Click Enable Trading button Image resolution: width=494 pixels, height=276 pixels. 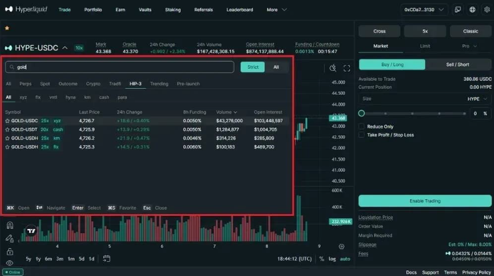click(425, 201)
